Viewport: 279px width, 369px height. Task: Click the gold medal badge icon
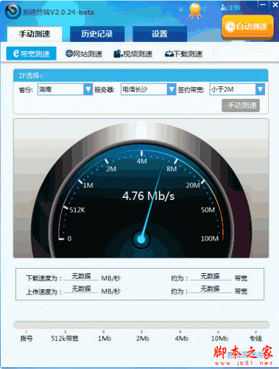coord(195,10)
